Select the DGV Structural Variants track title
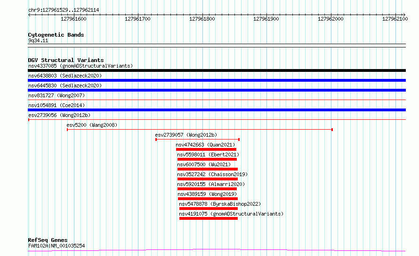 point(66,60)
